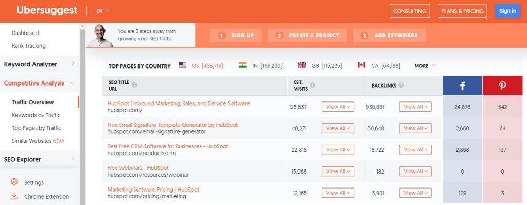Click URL text hubspot.com/products/crm
The width and height of the screenshot is (527, 205).
(x=142, y=153)
